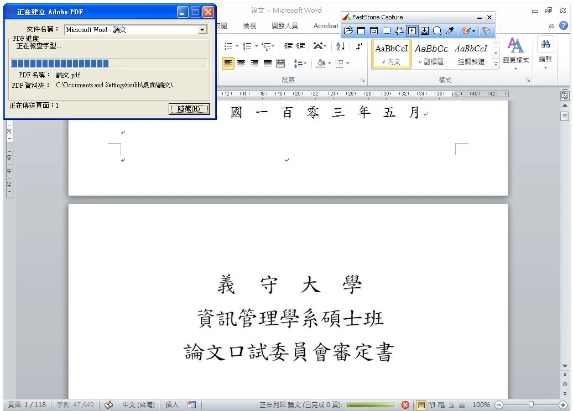Capture freehand region with FastStone
The image size is (573, 411).
click(x=399, y=31)
